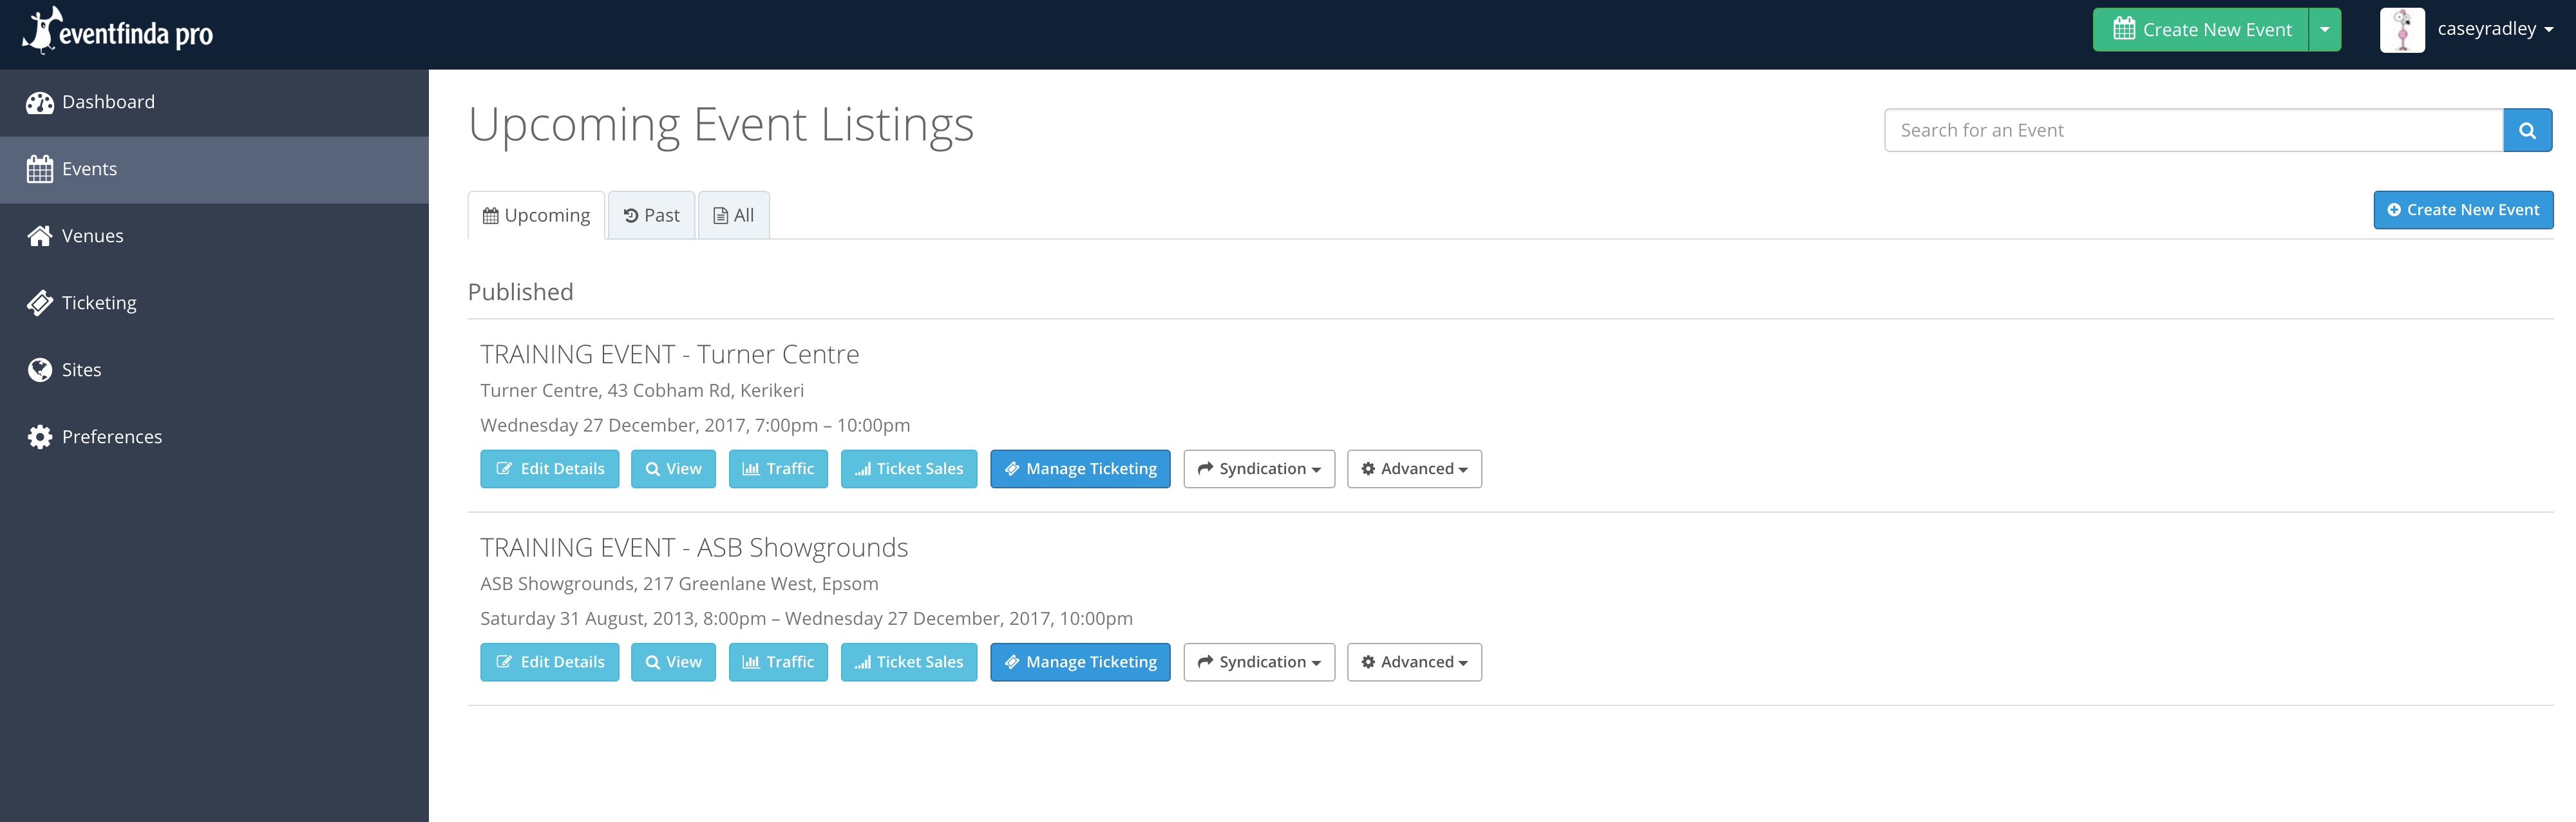Click the Published section heading
The image size is (2576, 822).
(520, 292)
